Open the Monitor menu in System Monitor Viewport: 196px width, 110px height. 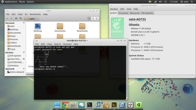point(114,9)
